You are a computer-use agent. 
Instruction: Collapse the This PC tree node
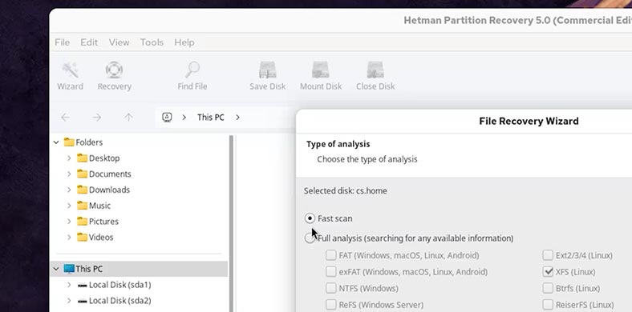coord(56,269)
